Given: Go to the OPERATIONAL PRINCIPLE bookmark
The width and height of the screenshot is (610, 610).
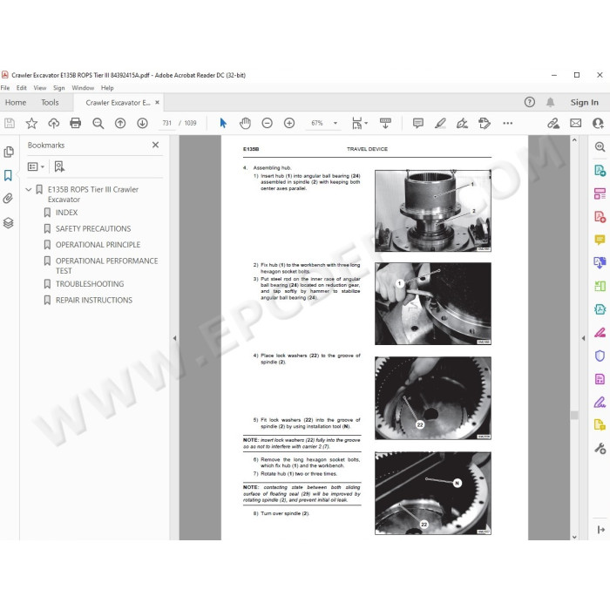Looking at the screenshot, I should (x=98, y=245).
